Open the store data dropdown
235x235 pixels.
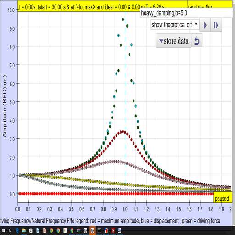(x=173, y=41)
